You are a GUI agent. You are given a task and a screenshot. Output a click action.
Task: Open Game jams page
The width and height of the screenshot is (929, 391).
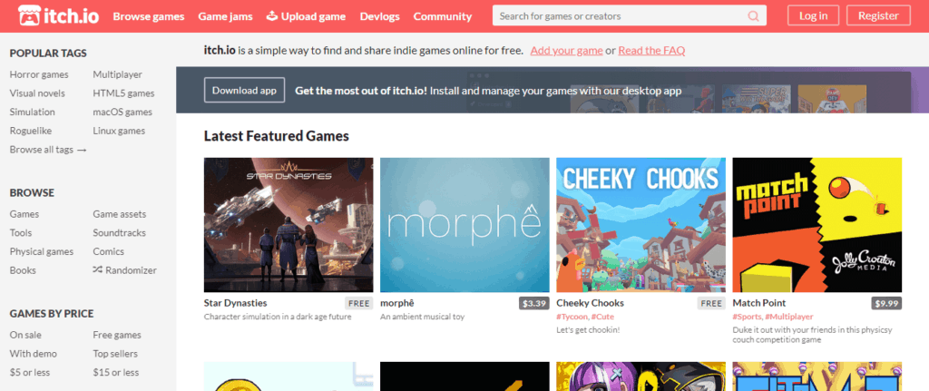pyautogui.click(x=225, y=16)
